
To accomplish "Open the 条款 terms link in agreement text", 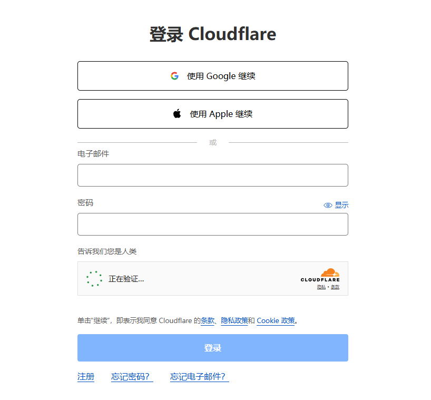I will point(208,320).
